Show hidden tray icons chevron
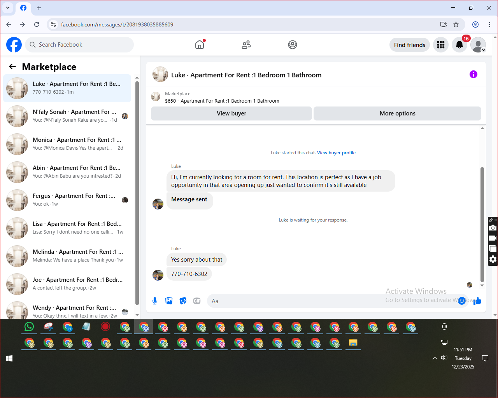The width and height of the screenshot is (498, 398). tap(435, 358)
